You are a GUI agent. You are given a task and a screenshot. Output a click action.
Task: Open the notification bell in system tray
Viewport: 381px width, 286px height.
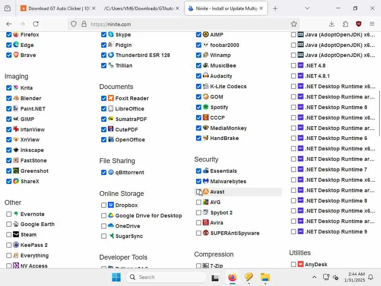tap(371, 277)
